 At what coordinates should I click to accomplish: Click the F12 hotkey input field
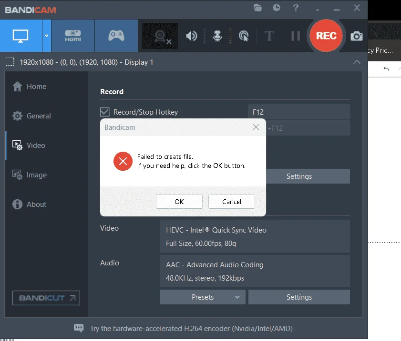click(x=298, y=112)
